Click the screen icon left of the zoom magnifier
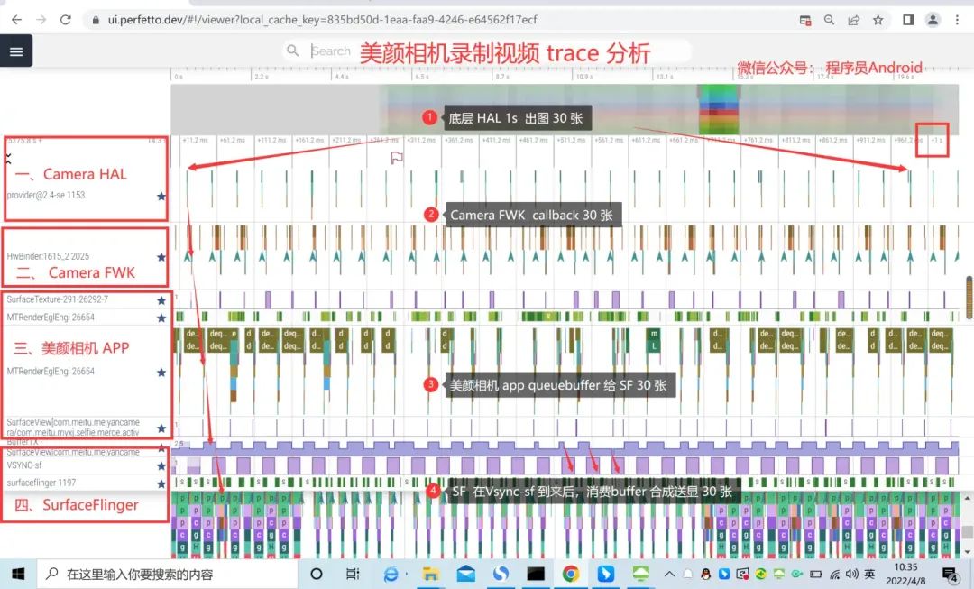Image resolution: width=974 pixels, height=589 pixels. pos(805,20)
